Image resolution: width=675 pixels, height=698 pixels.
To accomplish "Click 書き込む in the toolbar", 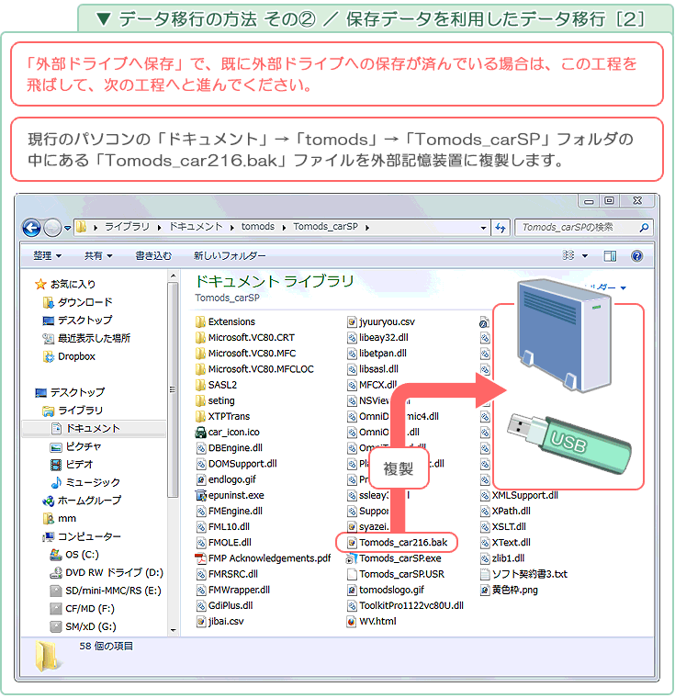I will [x=153, y=256].
